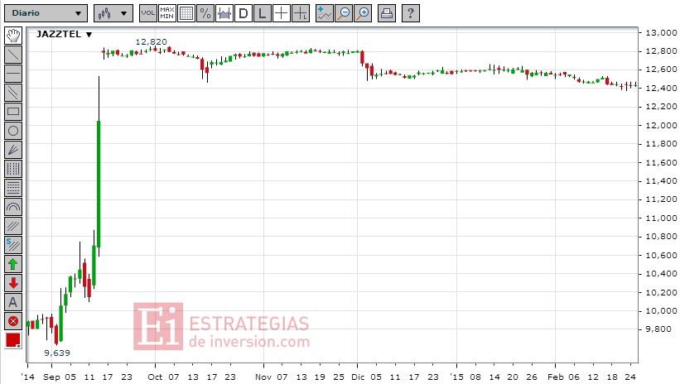Toggle MAX MIN price labels
Image resolution: width=680 pixels, height=384 pixels.
[x=167, y=13]
